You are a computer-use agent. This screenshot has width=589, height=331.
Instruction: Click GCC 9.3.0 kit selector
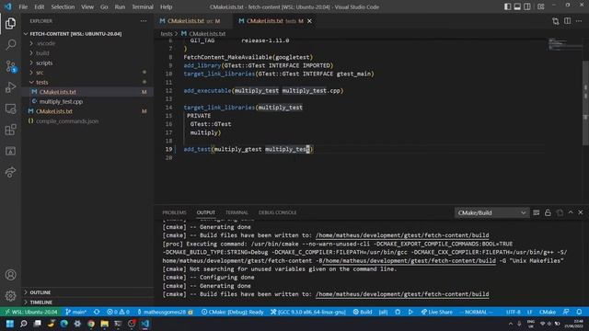coord(308,312)
